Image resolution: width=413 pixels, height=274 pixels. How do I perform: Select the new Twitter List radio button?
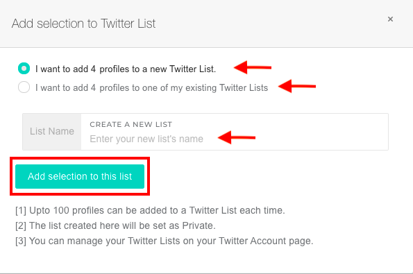(24, 69)
